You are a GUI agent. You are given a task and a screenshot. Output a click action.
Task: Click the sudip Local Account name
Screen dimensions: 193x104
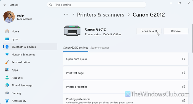24,17
